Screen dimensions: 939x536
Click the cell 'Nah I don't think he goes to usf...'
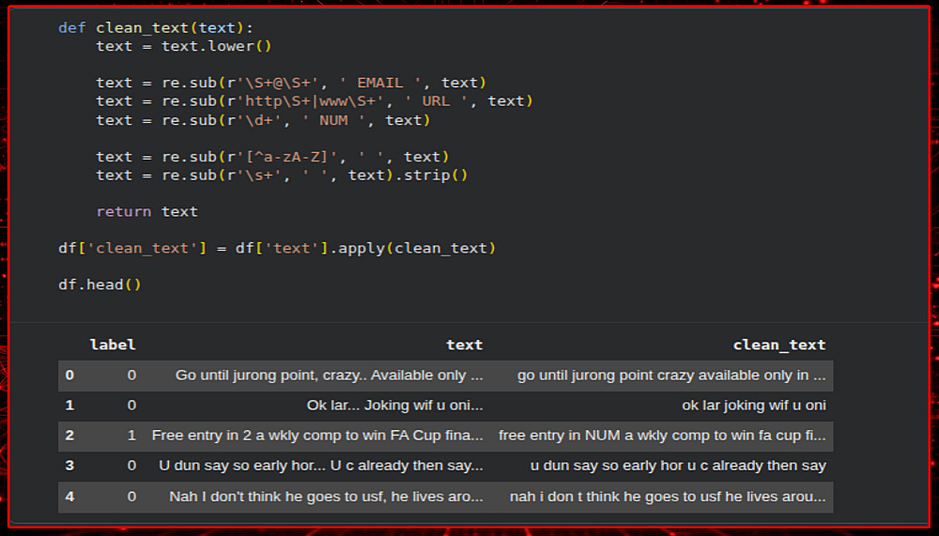click(327, 497)
